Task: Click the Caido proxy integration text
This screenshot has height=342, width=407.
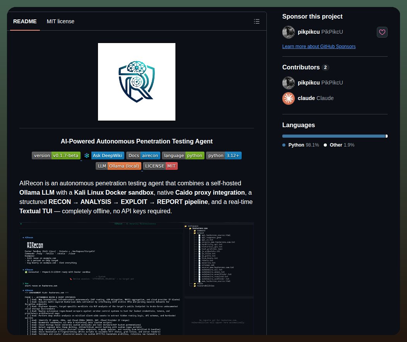Action: [x=210, y=193]
